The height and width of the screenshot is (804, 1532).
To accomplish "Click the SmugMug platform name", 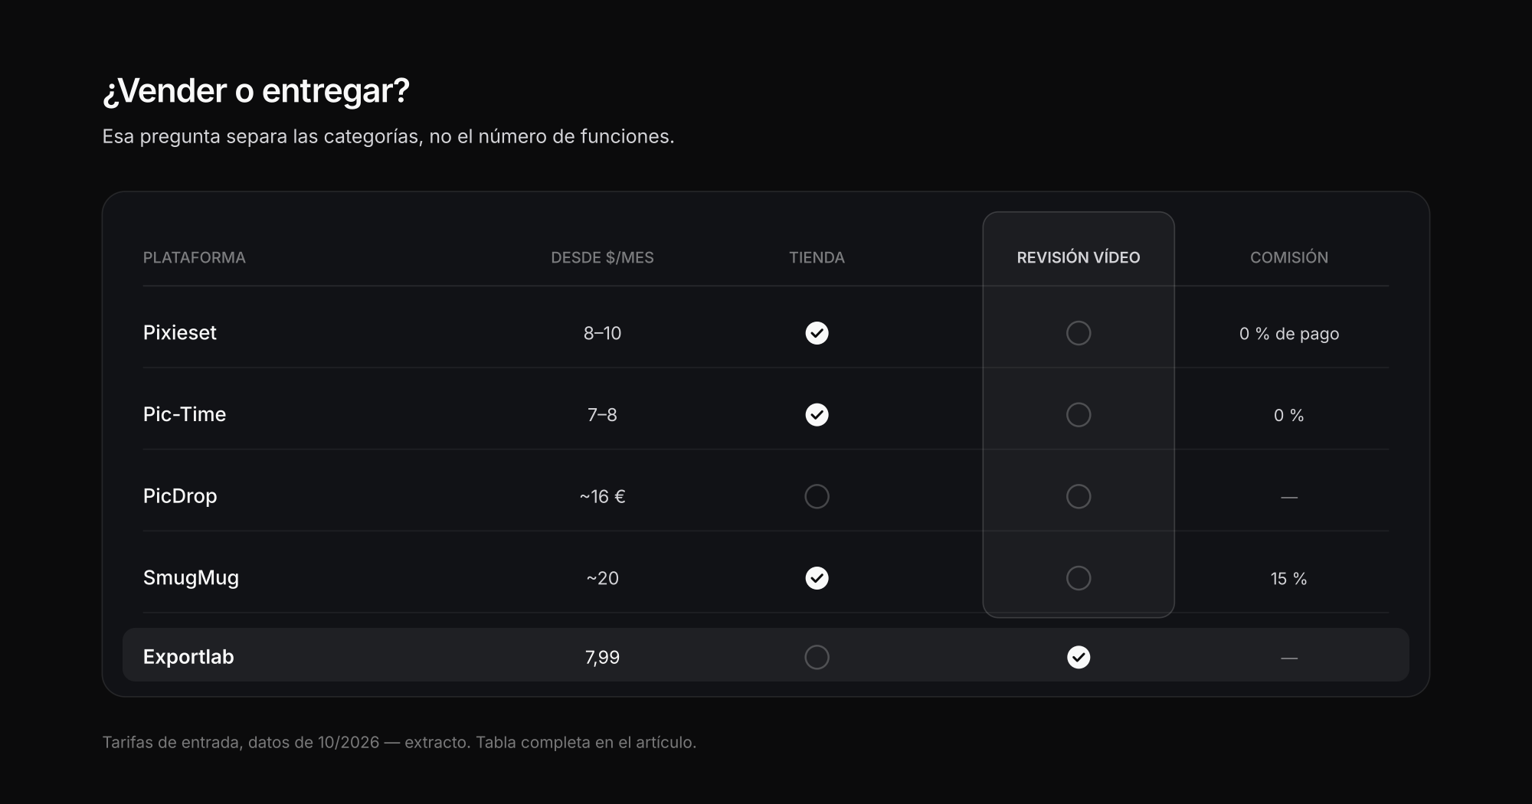I will click(191, 578).
